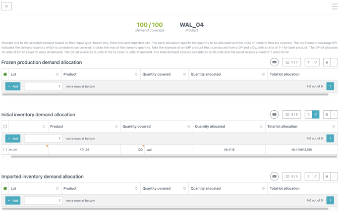The width and height of the screenshot is (341, 219).
Task: Open the 5/5 column selector for Frozen production
Action: (291, 62)
